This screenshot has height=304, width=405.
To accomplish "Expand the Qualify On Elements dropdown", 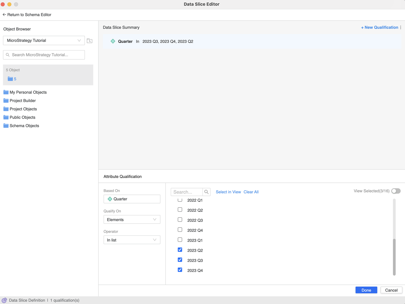I will click(x=132, y=220).
